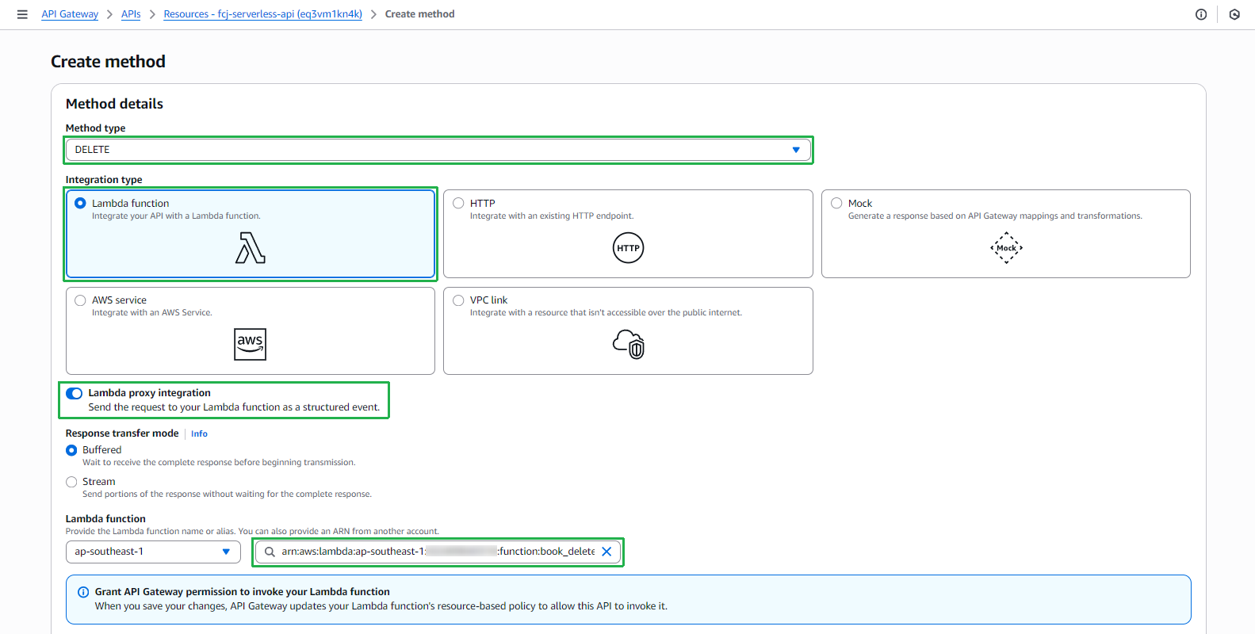Open Info link beside Response transfer mode
This screenshot has width=1255, height=634.
click(199, 433)
